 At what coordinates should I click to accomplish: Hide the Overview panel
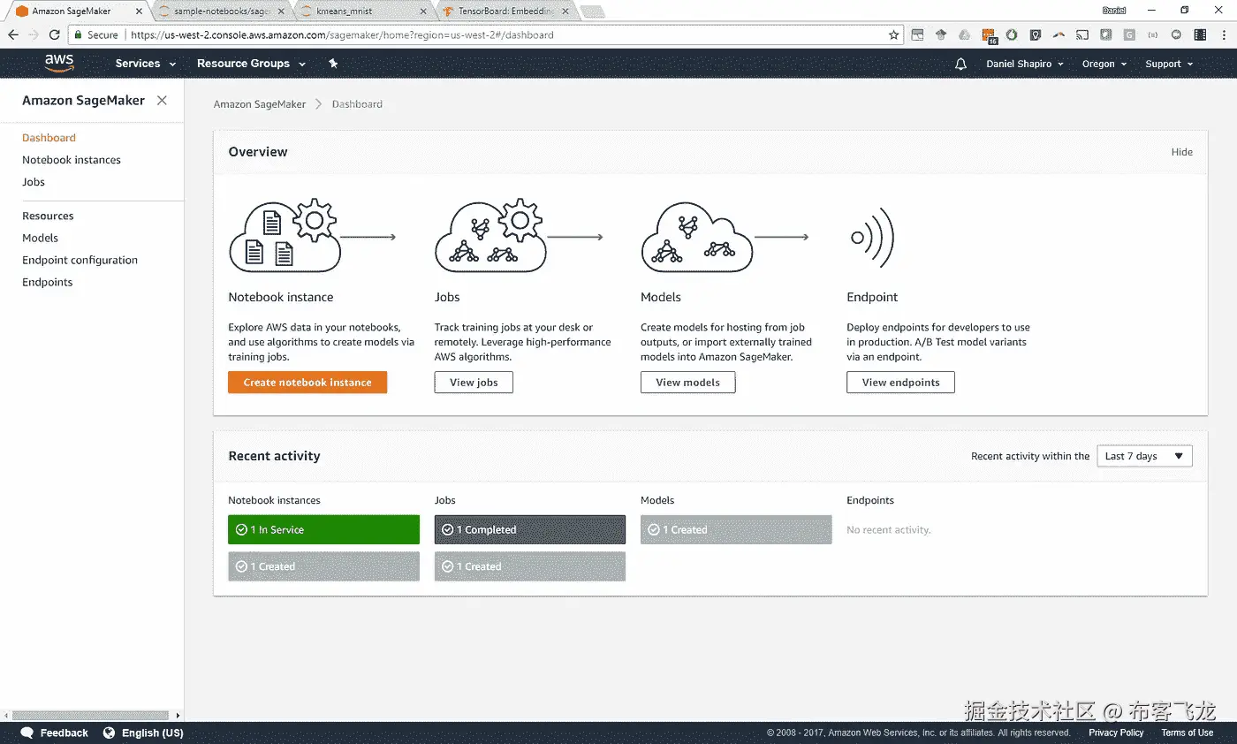(1181, 152)
